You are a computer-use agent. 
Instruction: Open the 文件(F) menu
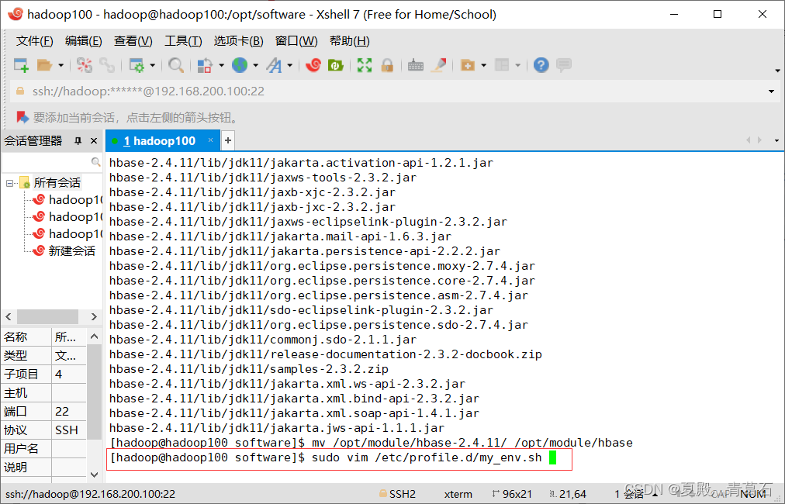pos(35,41)
